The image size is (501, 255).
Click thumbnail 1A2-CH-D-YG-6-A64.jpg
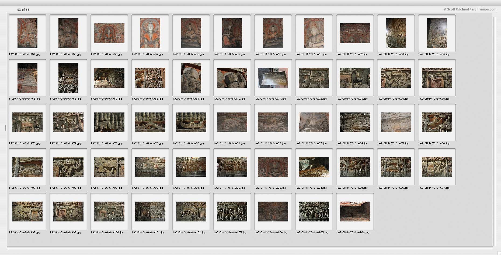pos(437,33)
